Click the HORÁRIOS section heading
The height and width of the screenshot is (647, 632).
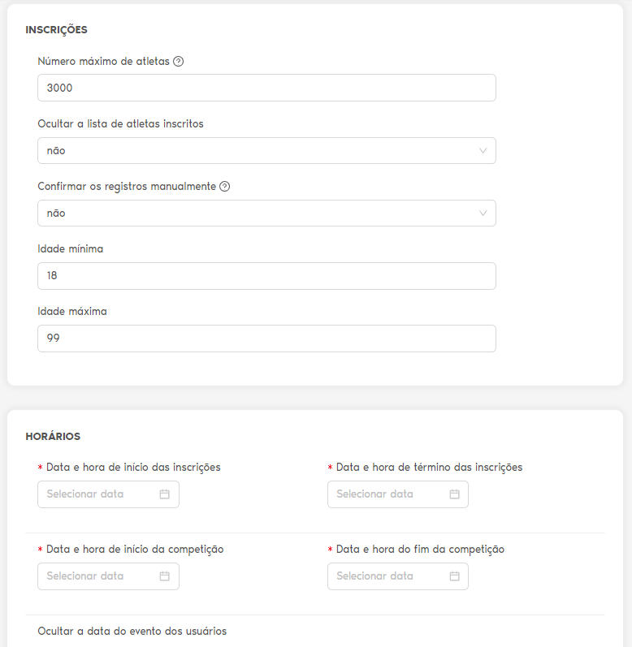(x=53, y=437)
